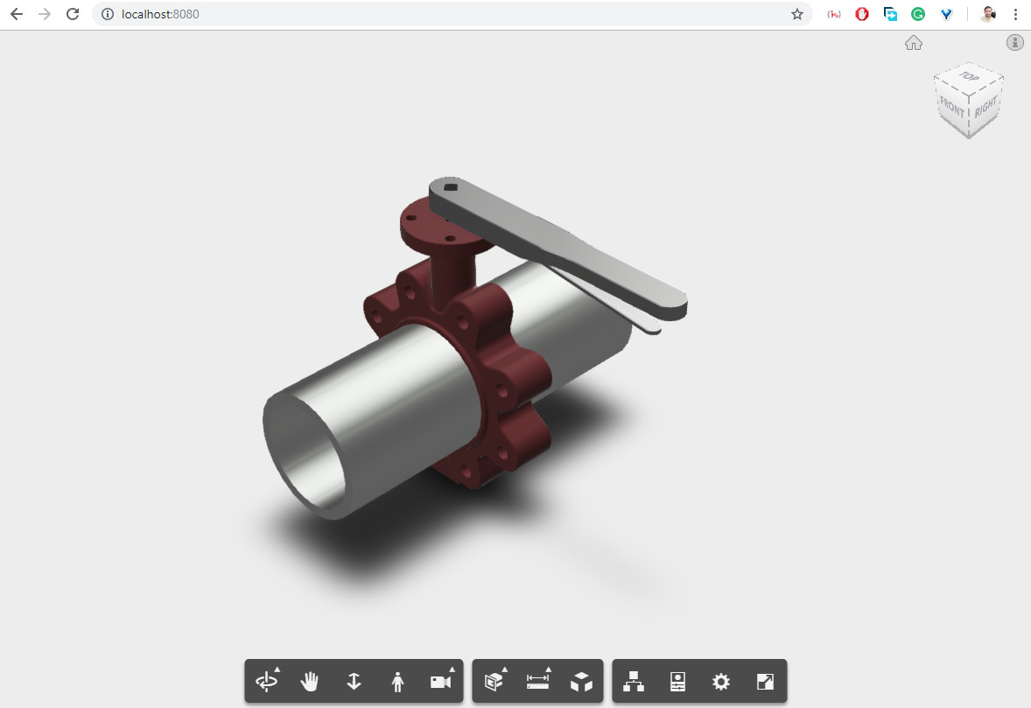Click the info icon in viewer corner
This screenshot has width=1031, height=708.
click(1015, 42)
